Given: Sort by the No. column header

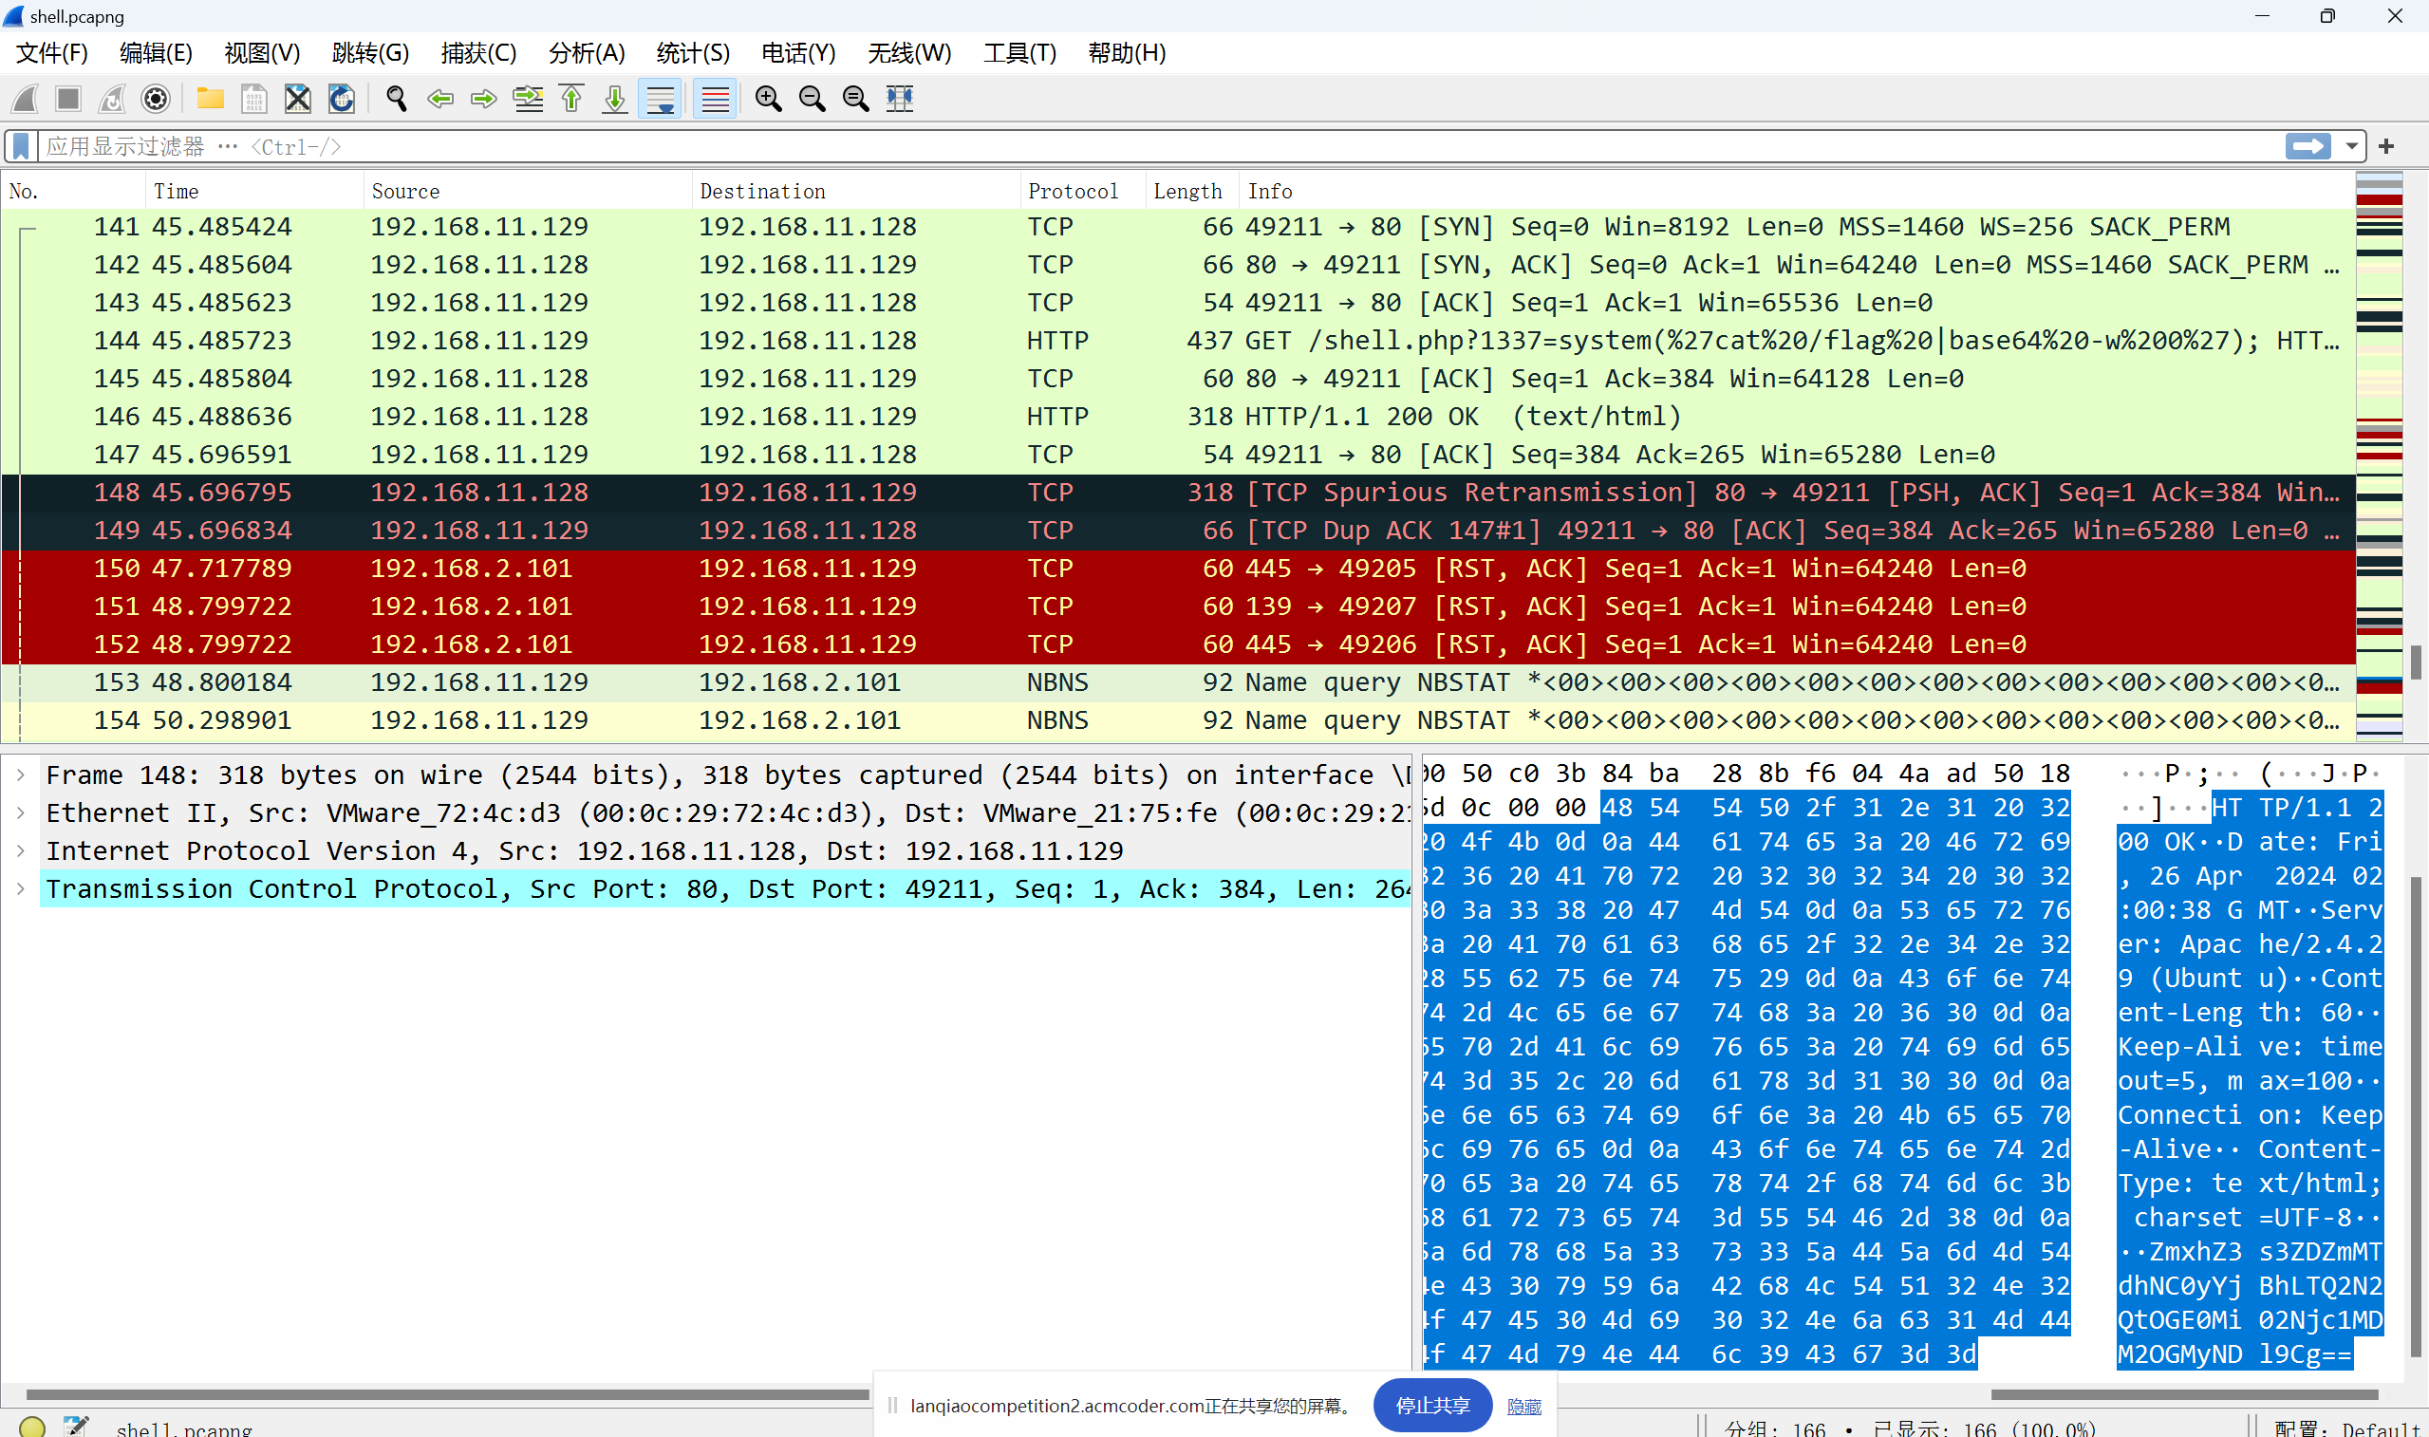Looking at the screenshot, I should click(x=74, y=191).
